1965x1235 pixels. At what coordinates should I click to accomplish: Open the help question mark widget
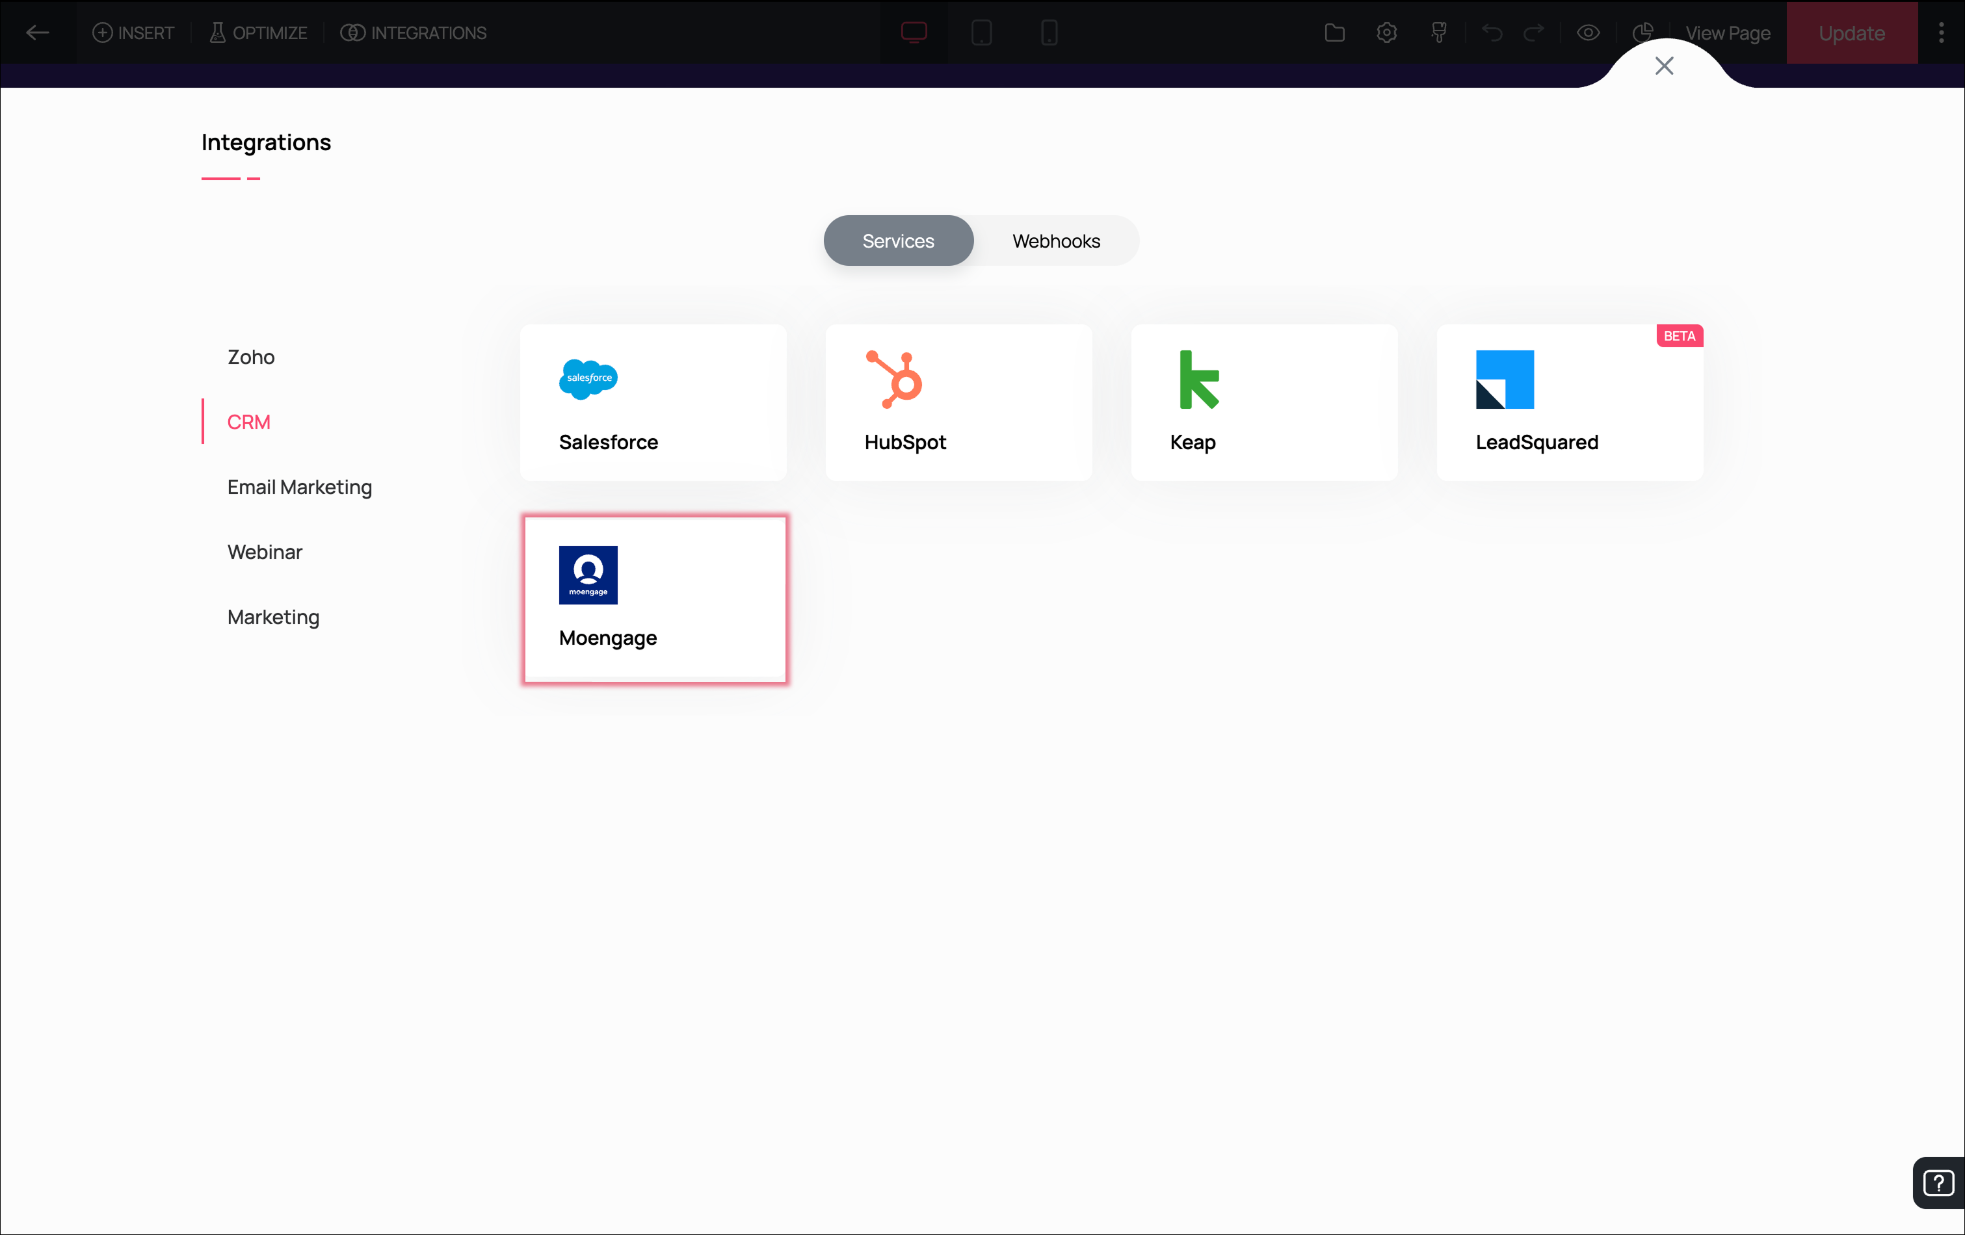click(1939, 1182)
